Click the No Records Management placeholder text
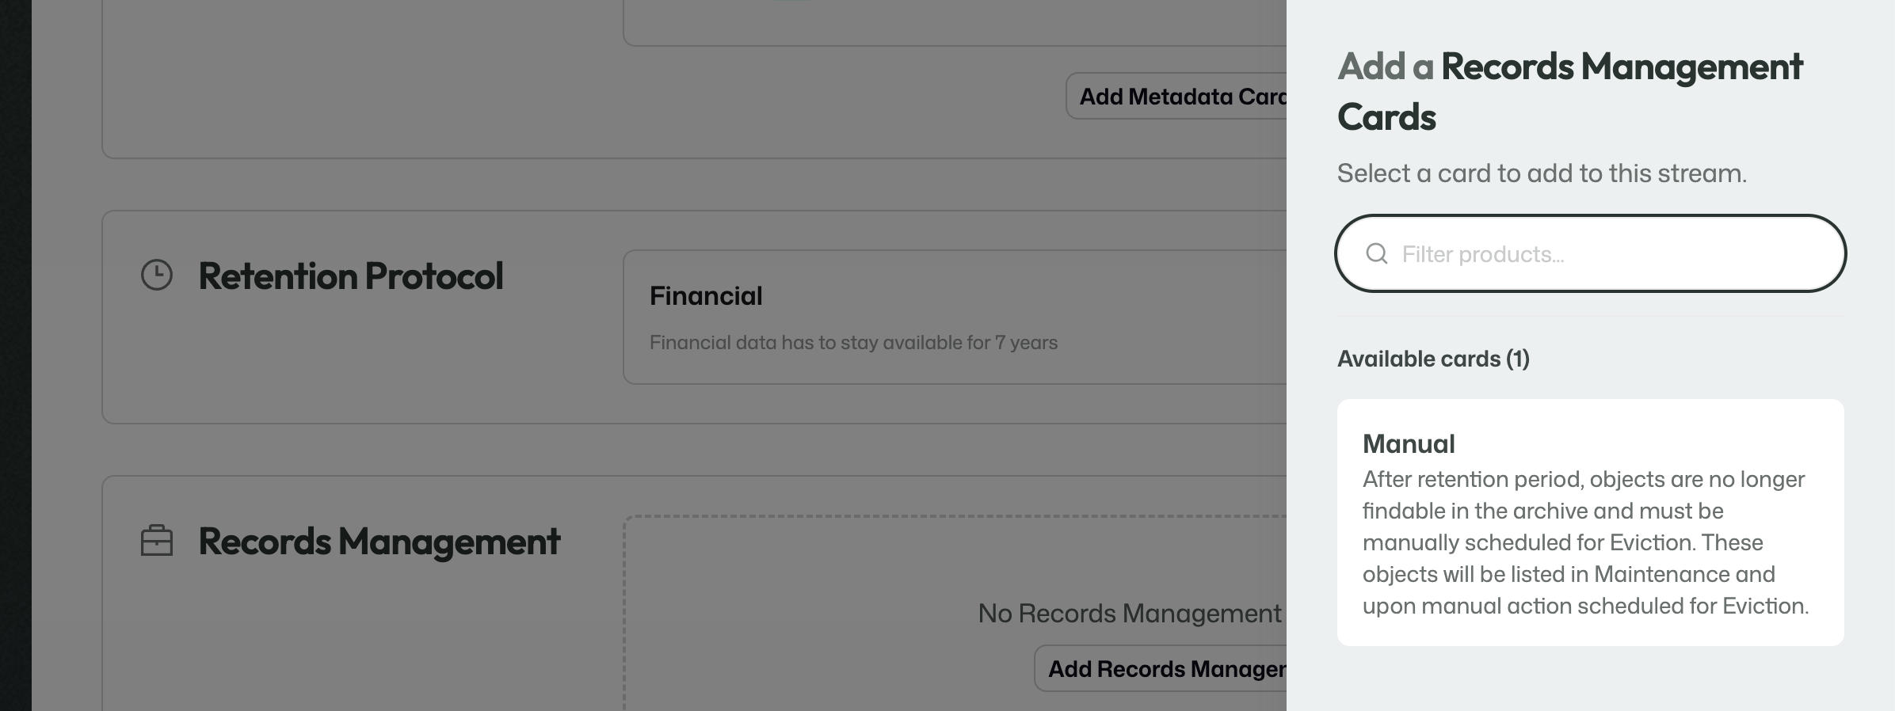This screenshot has height=711, width=1895. click(1131, 613)
